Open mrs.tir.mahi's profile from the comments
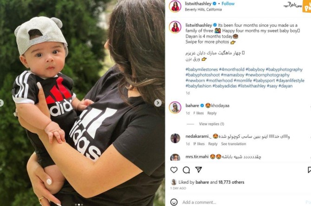311x206 pixels. point(197,157)
